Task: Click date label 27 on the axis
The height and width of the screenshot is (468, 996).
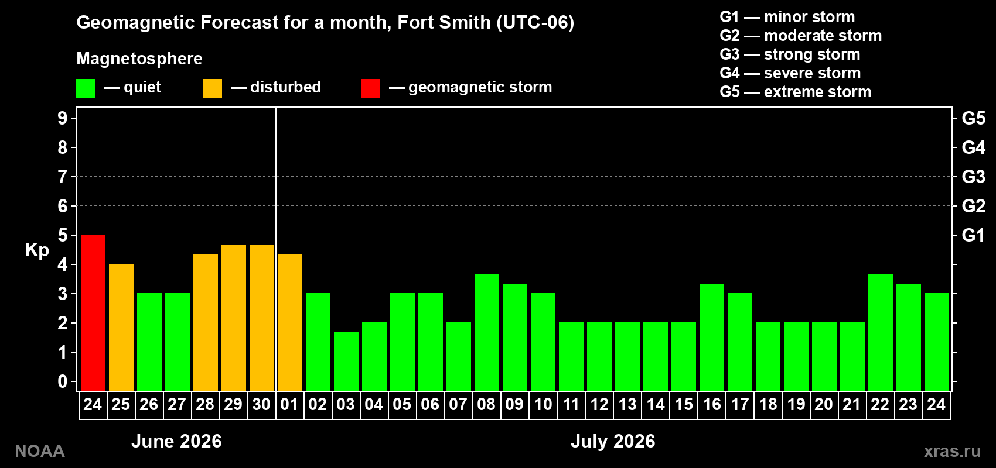Action: point(177,405)
